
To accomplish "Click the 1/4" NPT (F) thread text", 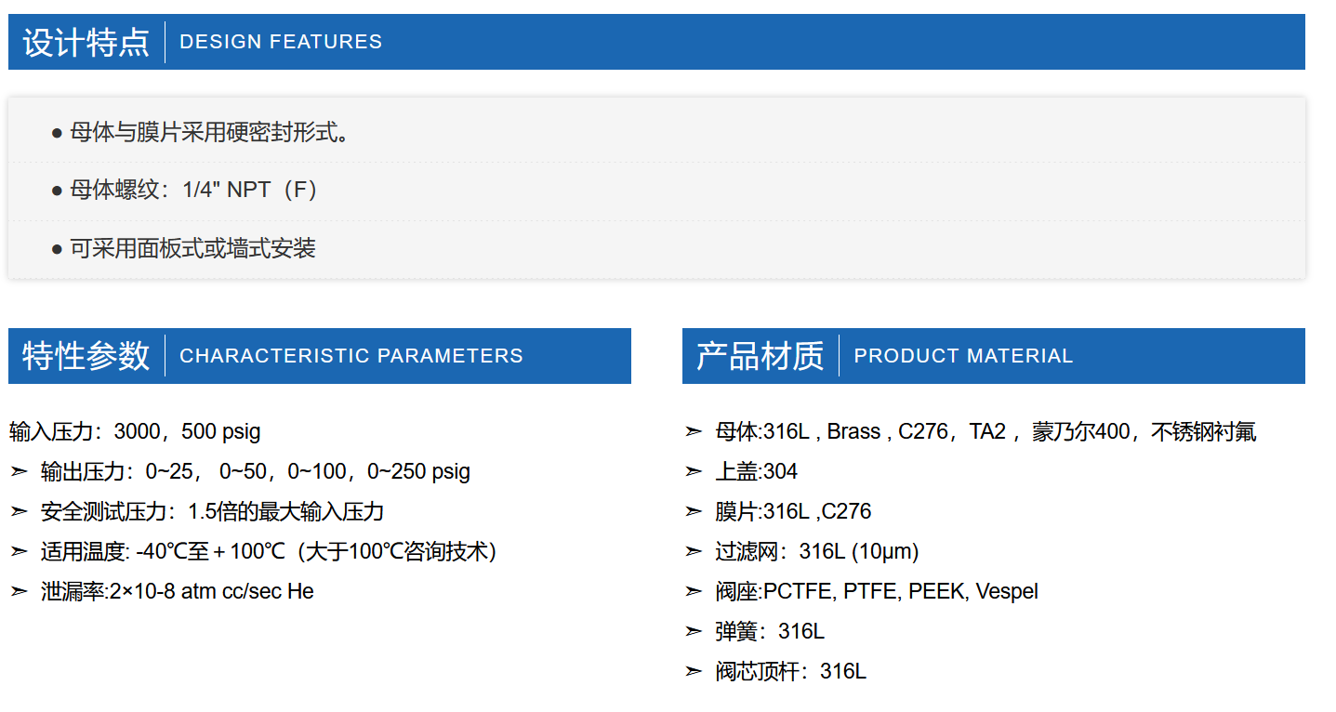I will click(x=251, y=191).
